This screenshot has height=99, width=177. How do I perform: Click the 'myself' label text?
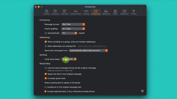click(x=82, y=33)
